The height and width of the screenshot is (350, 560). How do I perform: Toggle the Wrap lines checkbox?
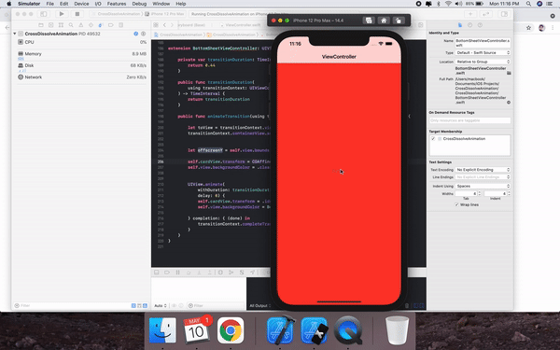coord(456,204)
